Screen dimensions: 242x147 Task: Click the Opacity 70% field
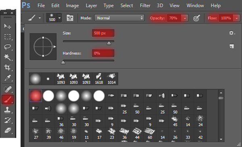(x=174, y=18)
